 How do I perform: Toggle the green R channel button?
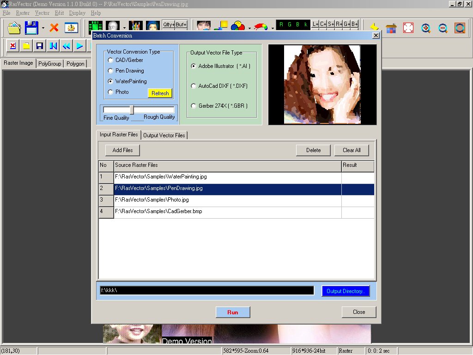click(281, 24)
